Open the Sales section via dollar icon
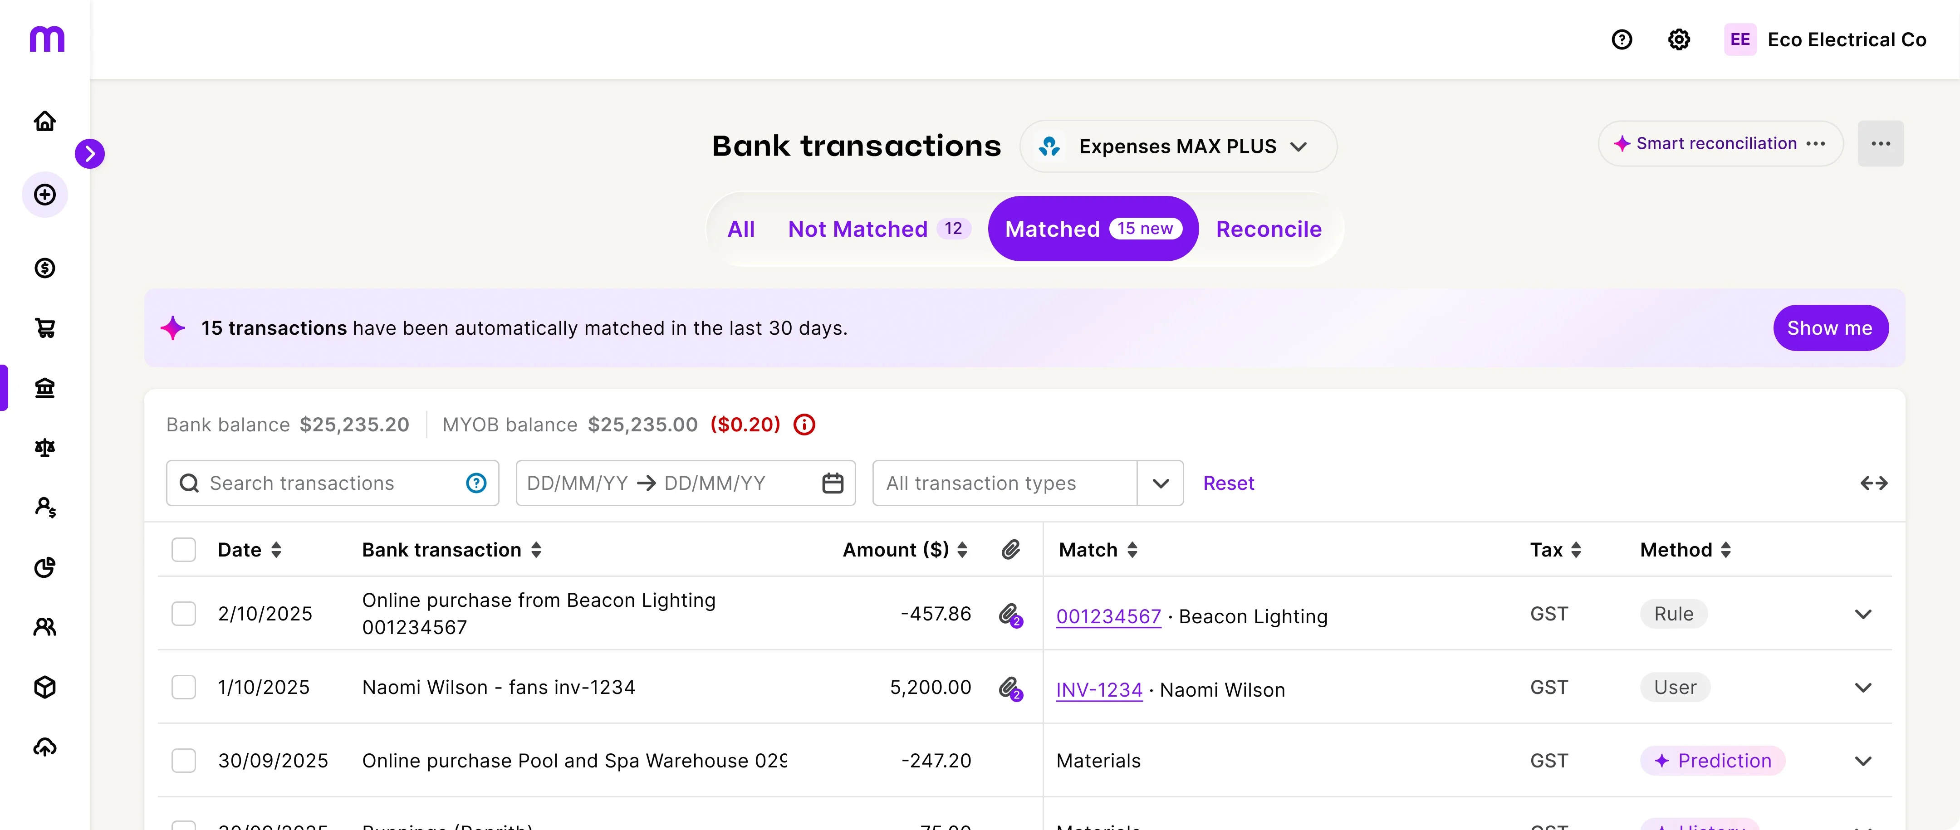 [45, 268]
